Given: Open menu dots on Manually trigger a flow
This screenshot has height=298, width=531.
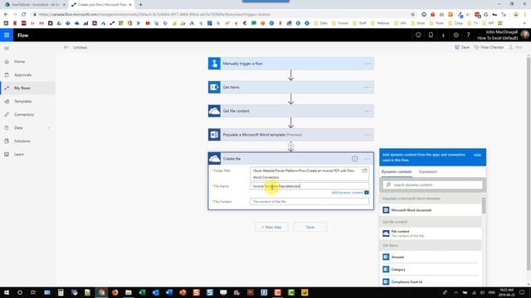Looking at the screenshot, I should [368, 64].
